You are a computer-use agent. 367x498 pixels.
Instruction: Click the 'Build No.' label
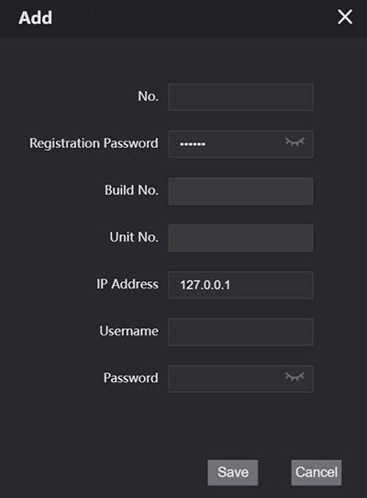[x=131, y=190]
